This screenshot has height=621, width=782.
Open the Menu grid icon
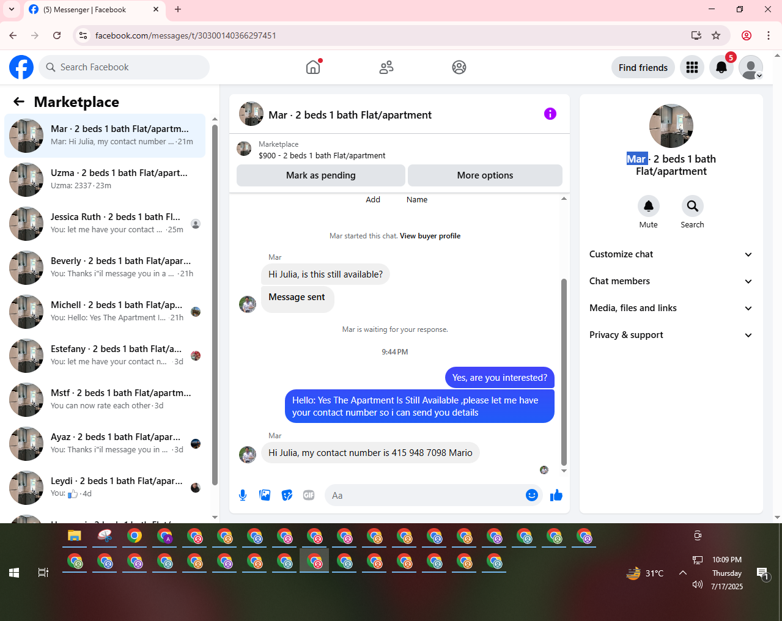pyautogui.click(x=692, y=67)
